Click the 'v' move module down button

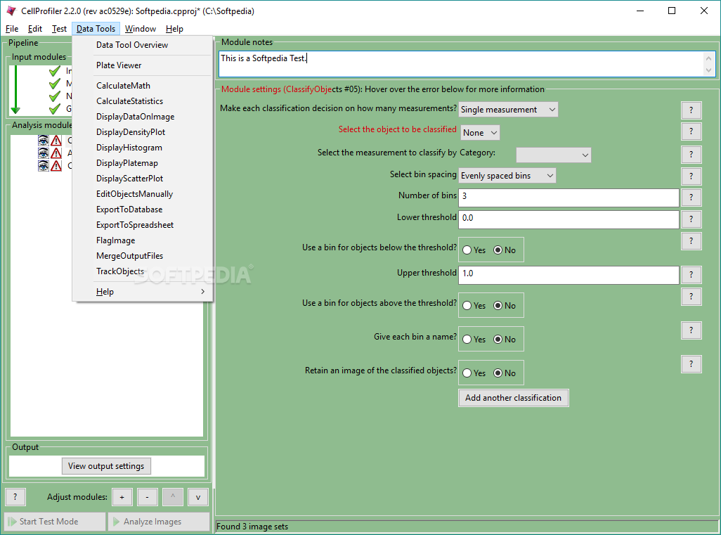(197, 497)
